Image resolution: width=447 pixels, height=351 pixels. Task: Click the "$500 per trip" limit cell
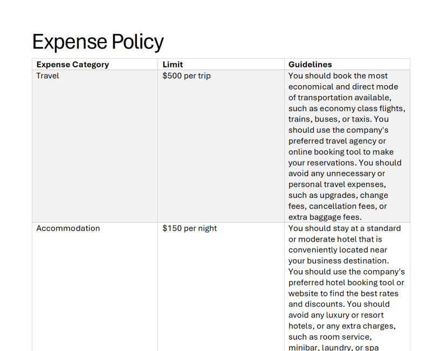(x=186, y=76)
